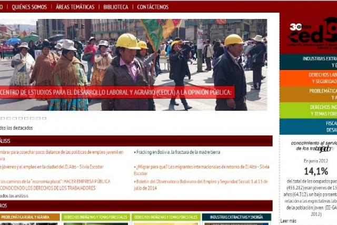Screen dimensions: 337x225
Task: Read 'Fracking en Bolivia' article link
Action: coord(178,152)
